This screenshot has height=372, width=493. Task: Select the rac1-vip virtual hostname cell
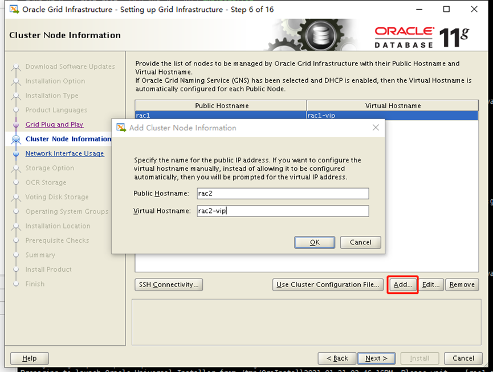[x=392, y=115]
